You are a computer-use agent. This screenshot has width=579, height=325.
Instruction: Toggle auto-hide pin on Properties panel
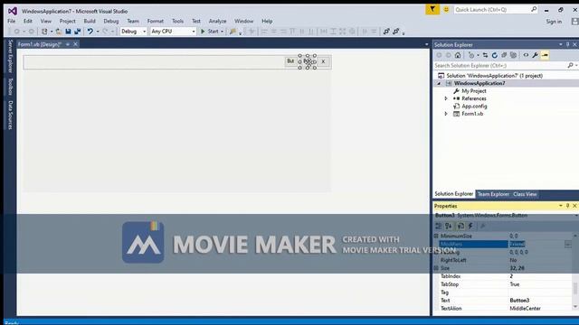point(567,206)
